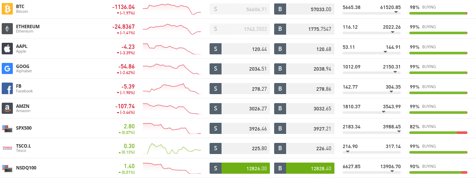Open the SPX500 instrument name
Screen dimensions: 476x178
pyautogui.click(x=24, y=128)
